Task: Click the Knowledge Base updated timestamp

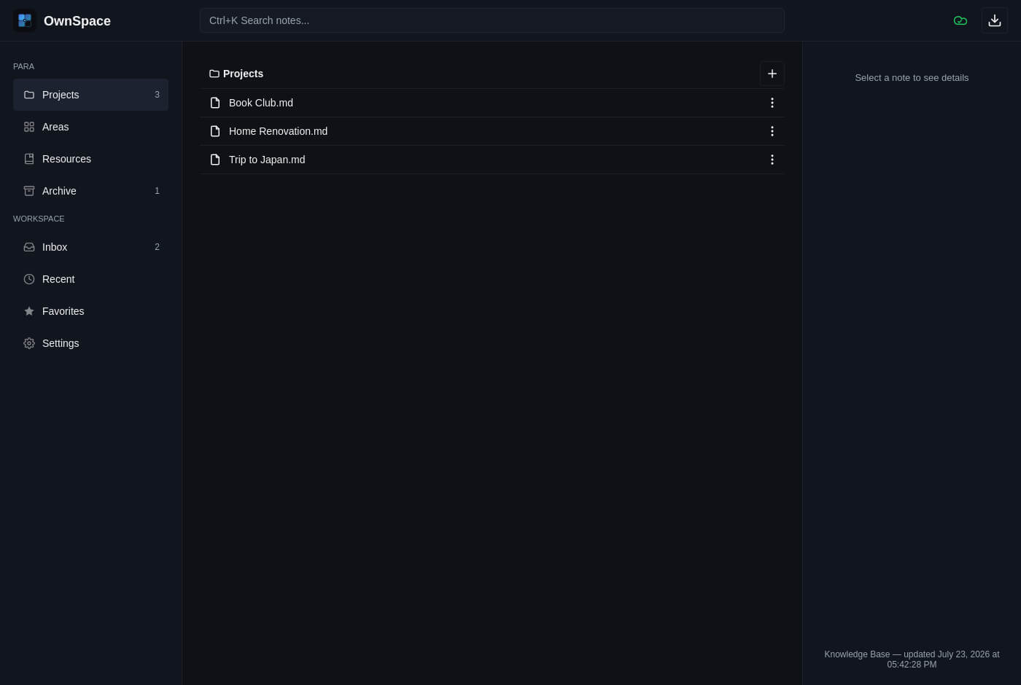Action: (912, 659)
